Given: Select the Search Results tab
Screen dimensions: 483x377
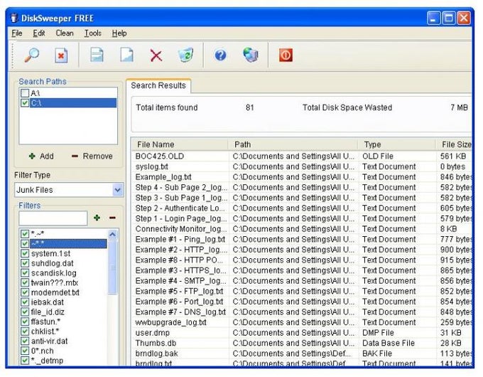Looking at the screenshot, I should coord(158,85).
